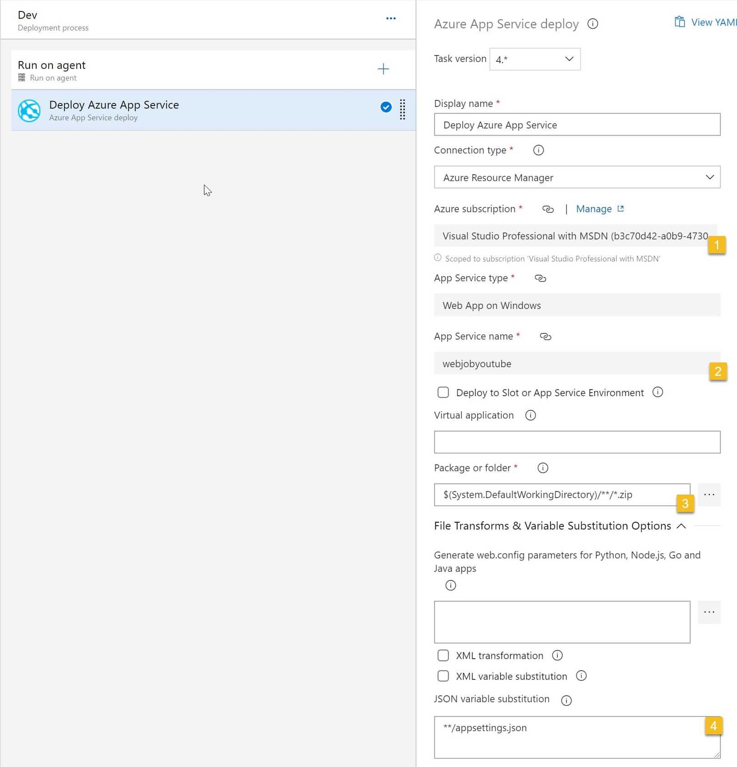The image size is (737, 767).
Task: Open the Task version dropdown
Action: [x=535, y=59]
